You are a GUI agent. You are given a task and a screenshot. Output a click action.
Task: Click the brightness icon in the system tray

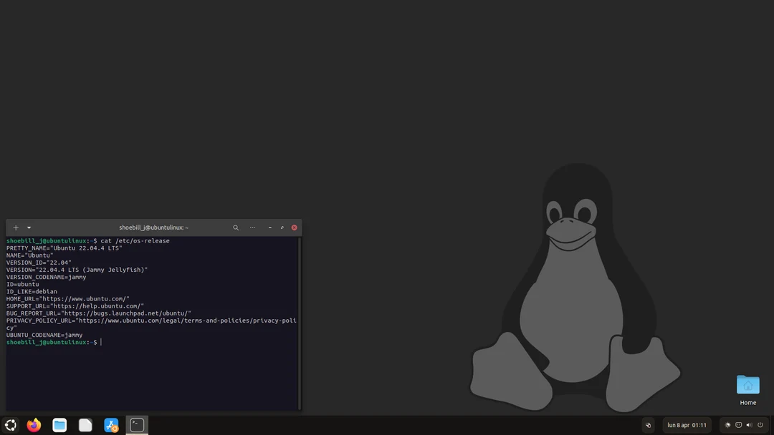click(x=727, y=424)
